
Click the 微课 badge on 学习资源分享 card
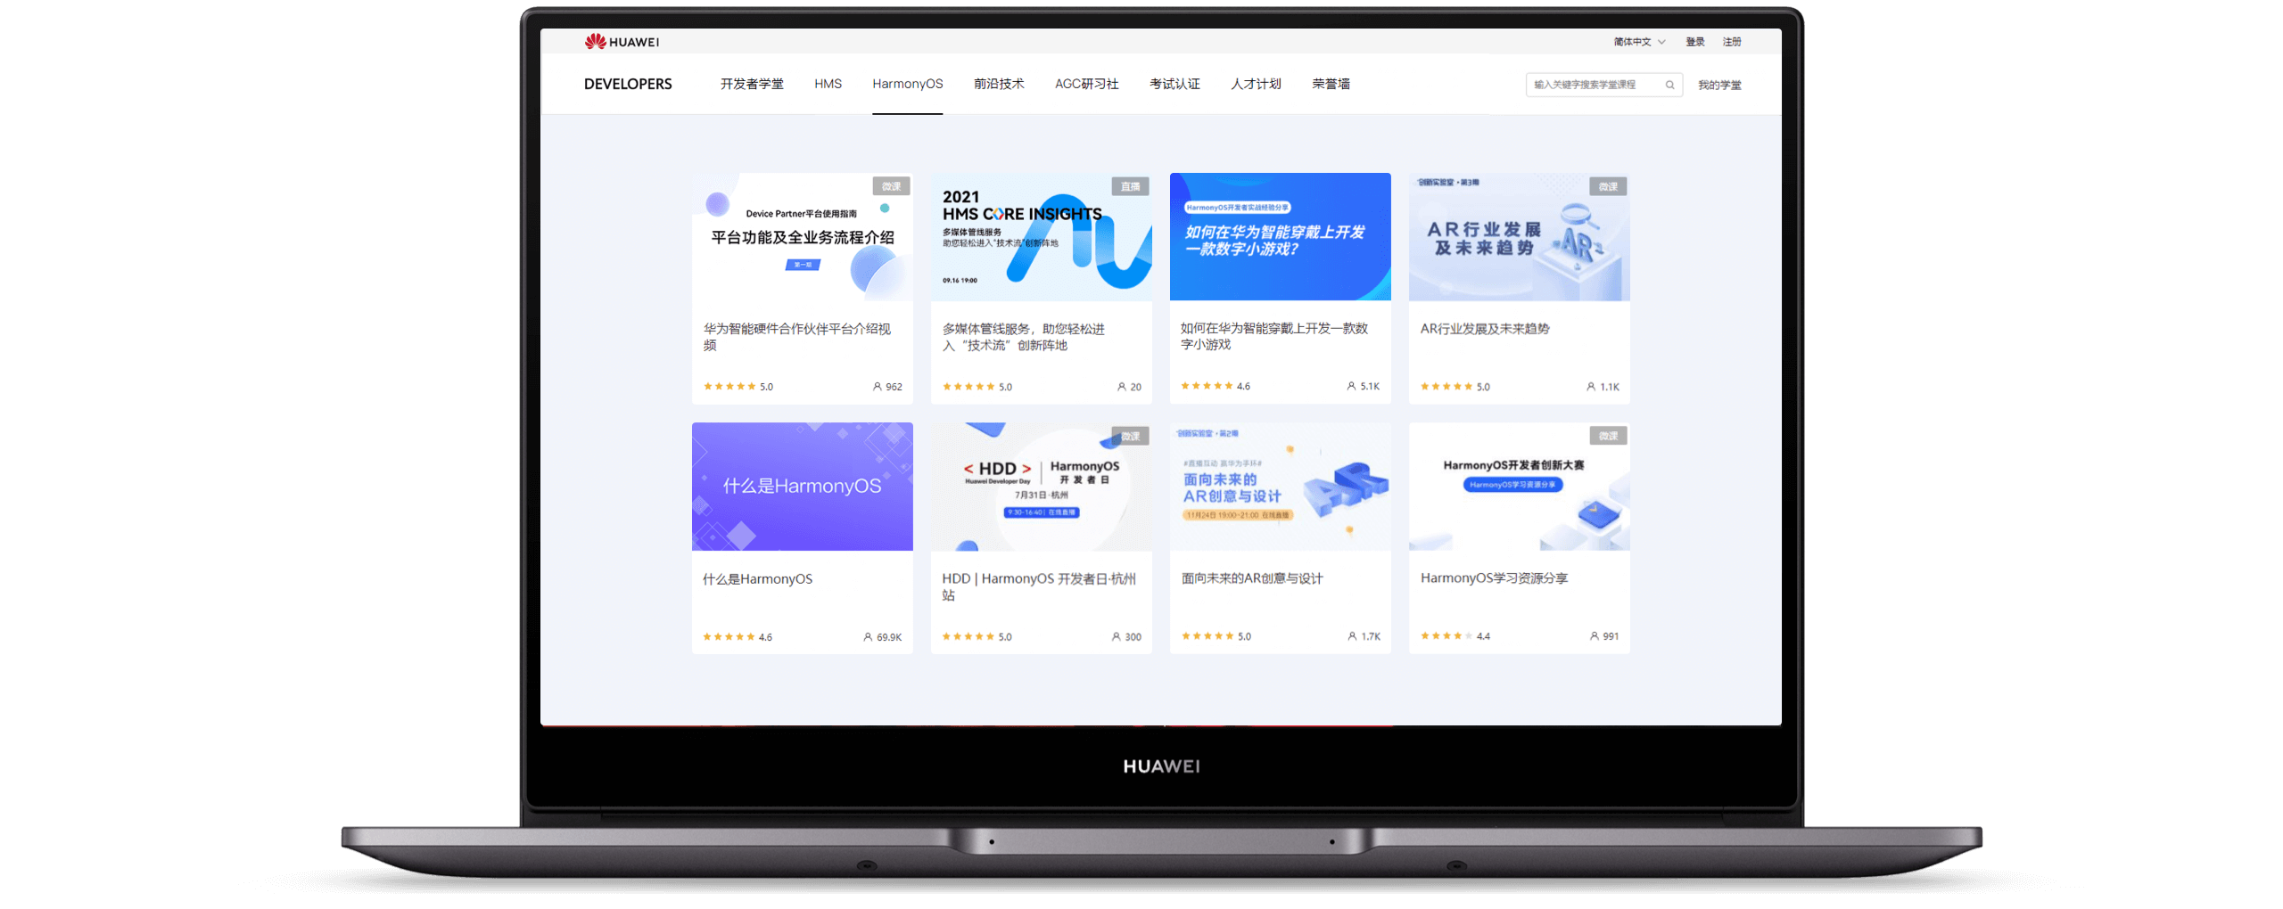coord(1608,436)
